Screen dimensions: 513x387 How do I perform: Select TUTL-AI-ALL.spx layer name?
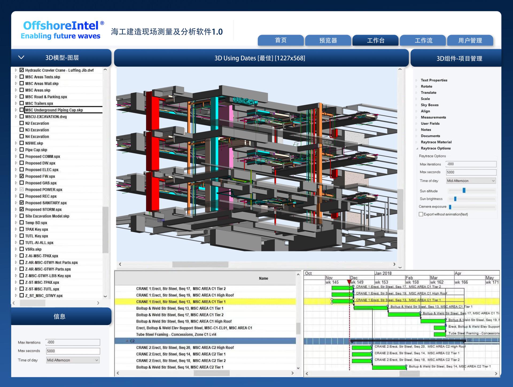pos(39,243)
